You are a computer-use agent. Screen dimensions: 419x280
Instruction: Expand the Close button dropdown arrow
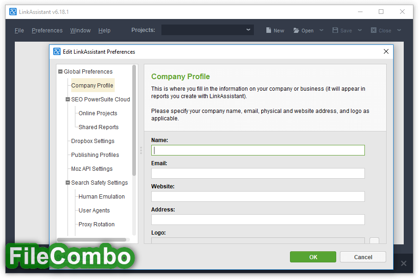(399, 30)
